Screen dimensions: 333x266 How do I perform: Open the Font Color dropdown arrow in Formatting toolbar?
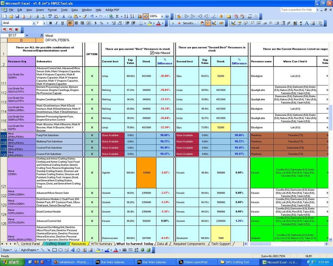163,23
